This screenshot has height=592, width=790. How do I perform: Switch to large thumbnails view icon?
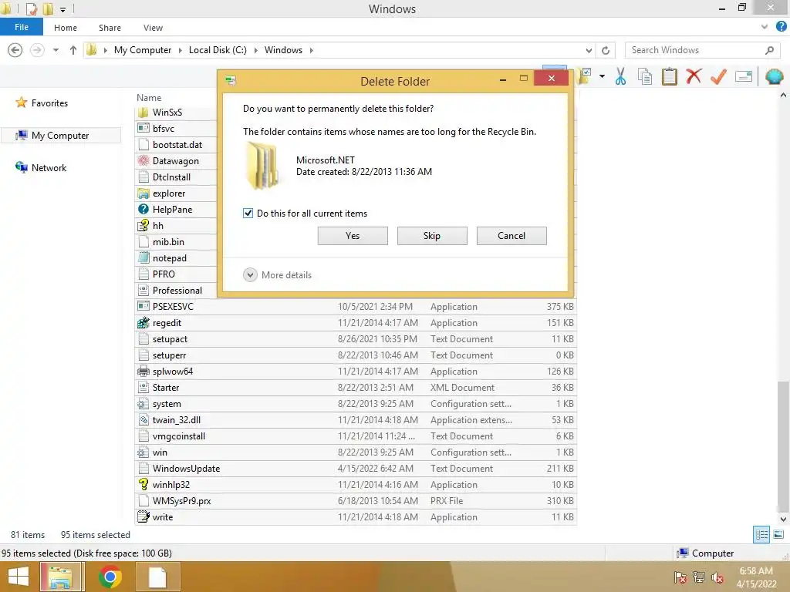click(x=778, y=535)
